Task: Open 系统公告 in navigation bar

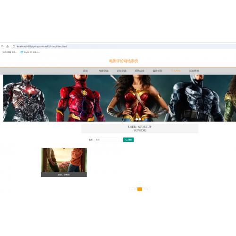Action: coord(139,71)
